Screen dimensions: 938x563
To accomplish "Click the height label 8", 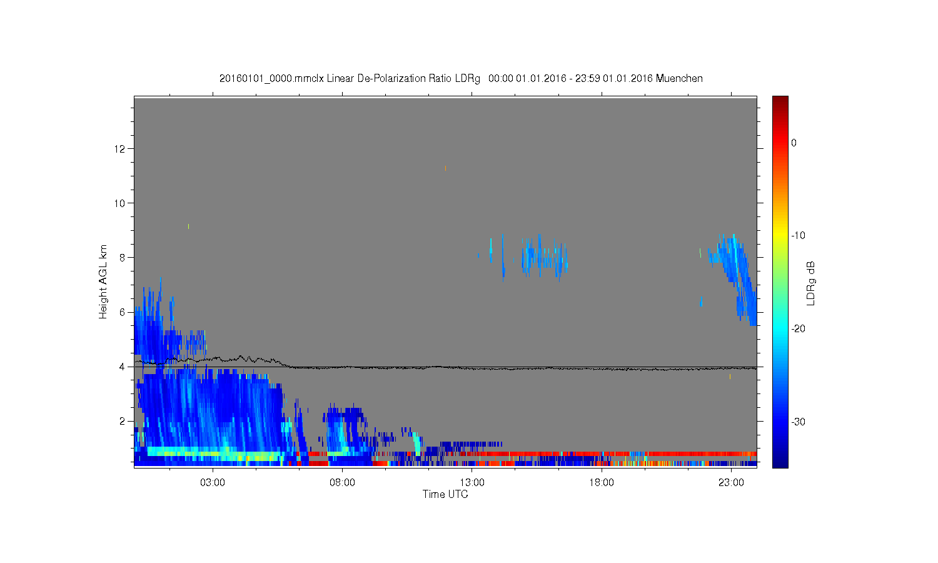I will click(123, 258).
